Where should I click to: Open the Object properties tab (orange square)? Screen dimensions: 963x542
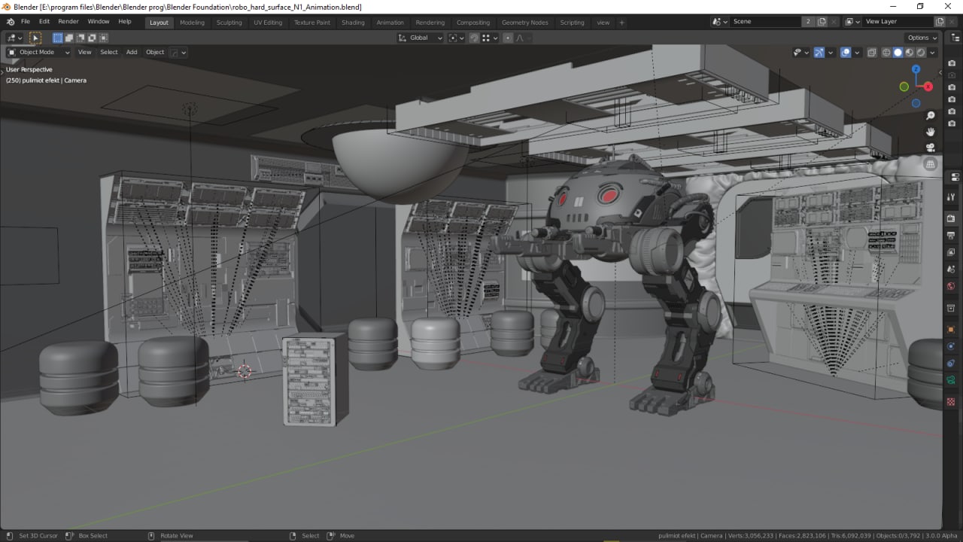[x=951, y=330]
